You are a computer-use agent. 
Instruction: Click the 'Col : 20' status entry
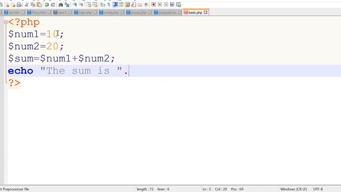click(x=221, y=189)
